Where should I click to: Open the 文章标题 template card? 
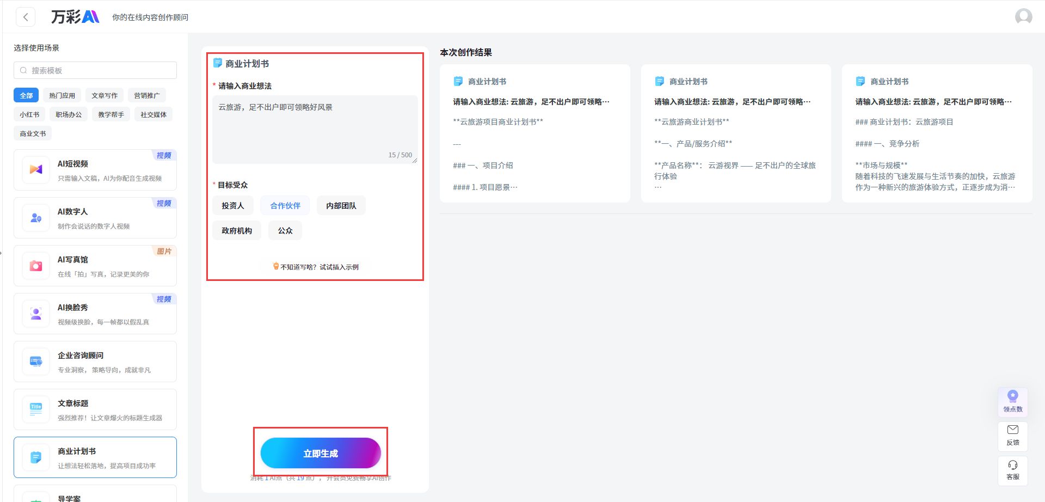point(95,409)
